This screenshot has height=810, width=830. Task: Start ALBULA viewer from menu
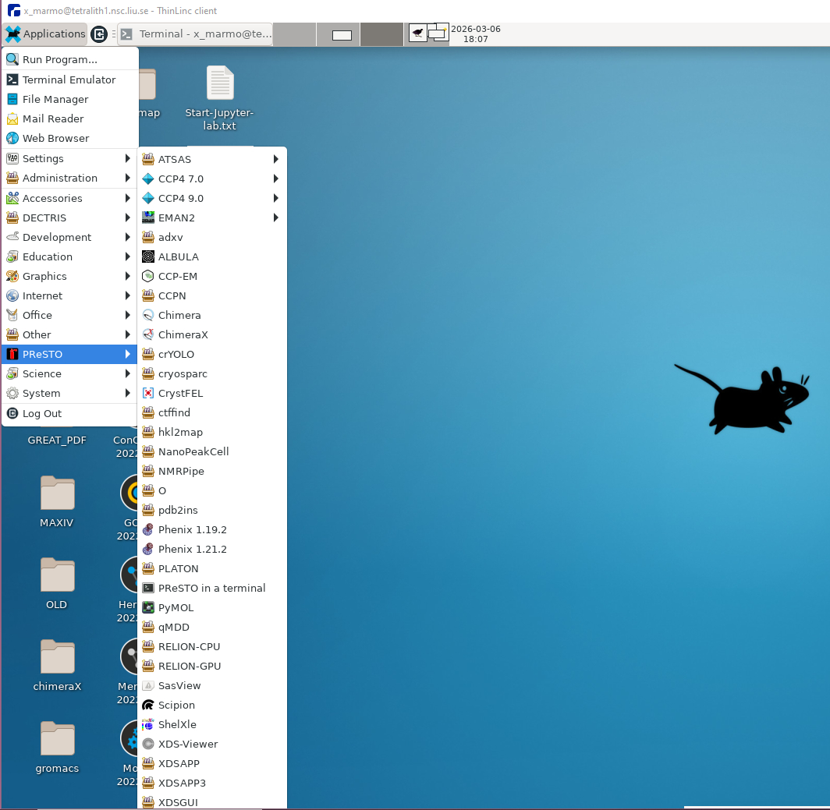point(178,256)
